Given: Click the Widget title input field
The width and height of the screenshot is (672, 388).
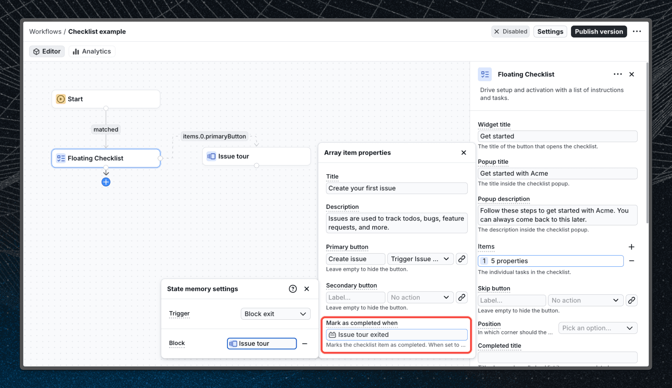Looking at the screenshot, I should coord(557,136).
